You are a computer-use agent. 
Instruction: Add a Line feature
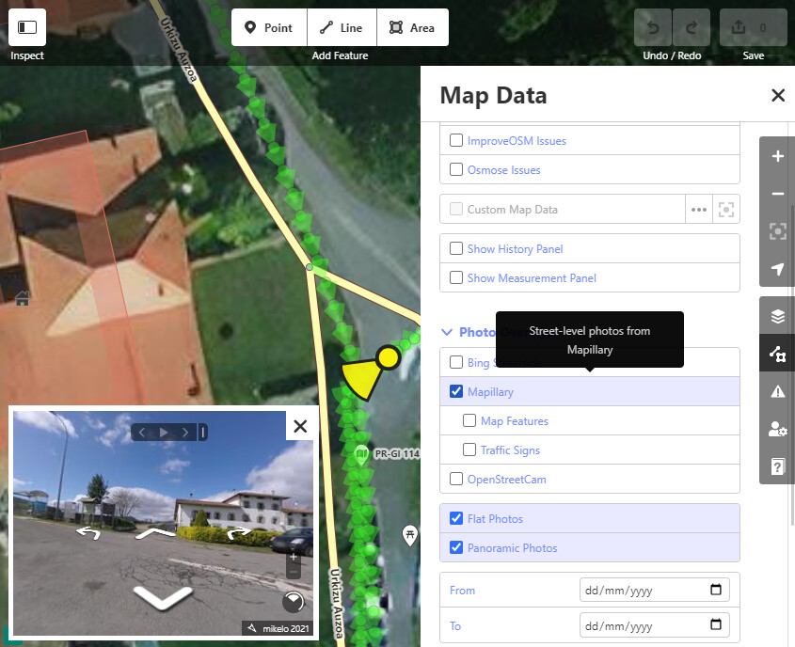342,27
